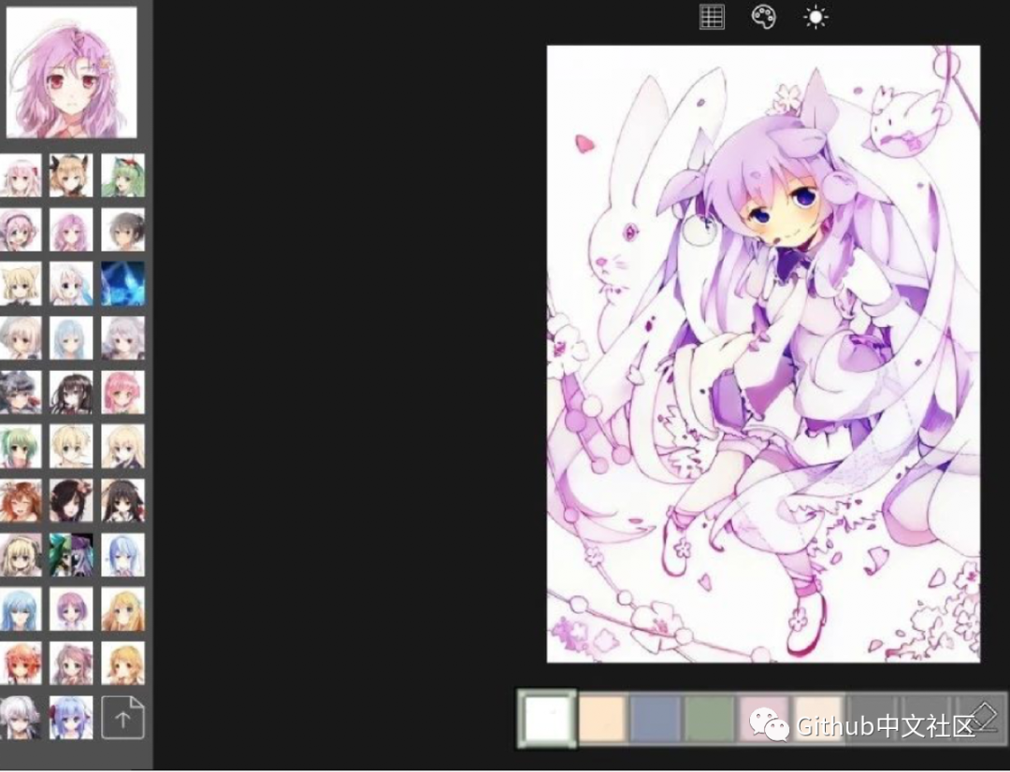Screen dimensions: 1010x772
Task: Choose the laughing orange-haired girl thumbnail
Action: click(x=21, y=500)
